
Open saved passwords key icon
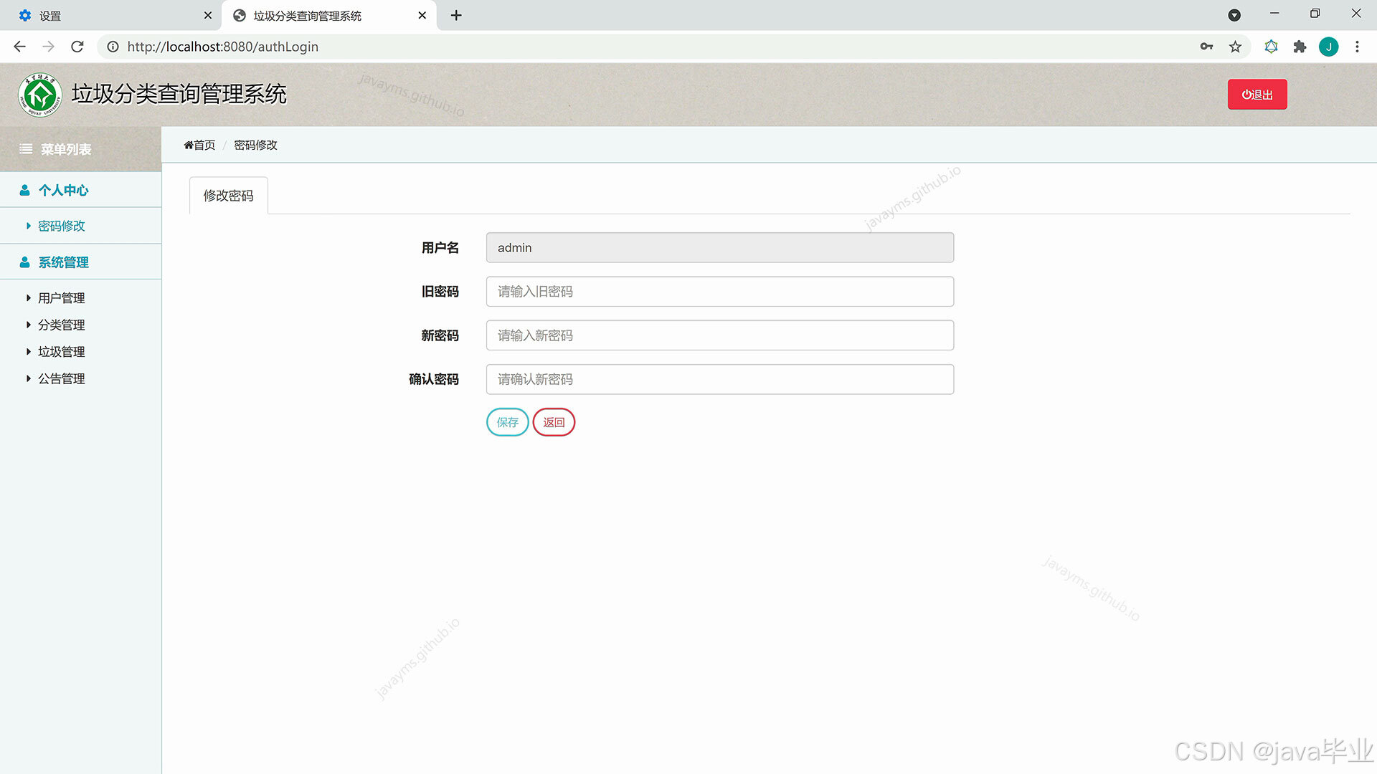(1206, 47)
